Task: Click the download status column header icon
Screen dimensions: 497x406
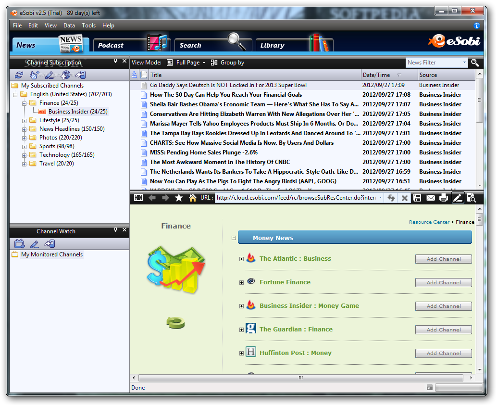Action: 135,75
